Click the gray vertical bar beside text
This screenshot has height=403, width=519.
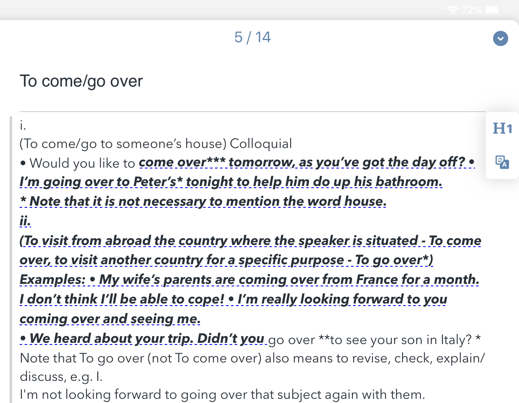pyautogui.click(x=11, y=259)
